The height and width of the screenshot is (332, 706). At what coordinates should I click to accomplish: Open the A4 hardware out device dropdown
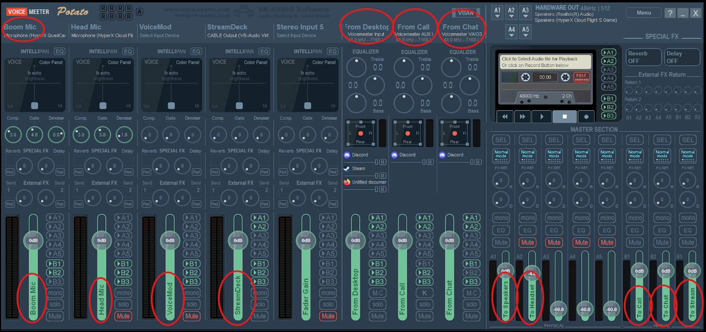(x=511, y=32)
